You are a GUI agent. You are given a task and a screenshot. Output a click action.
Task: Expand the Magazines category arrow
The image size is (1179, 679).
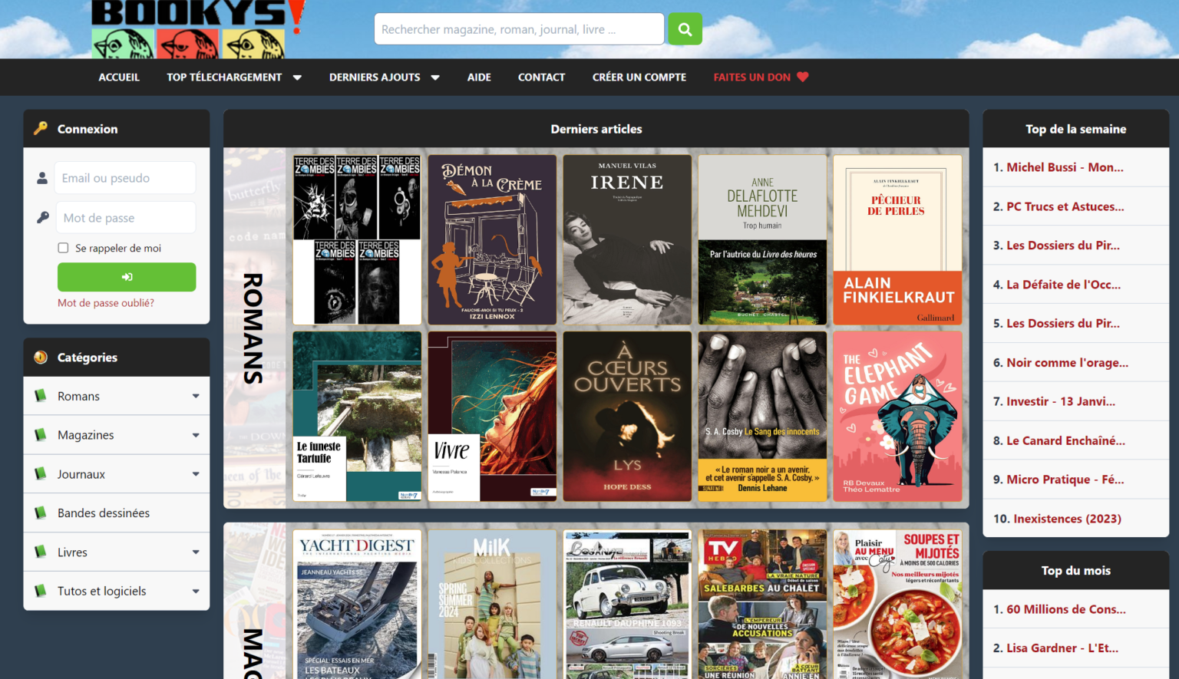click(196, 435)
